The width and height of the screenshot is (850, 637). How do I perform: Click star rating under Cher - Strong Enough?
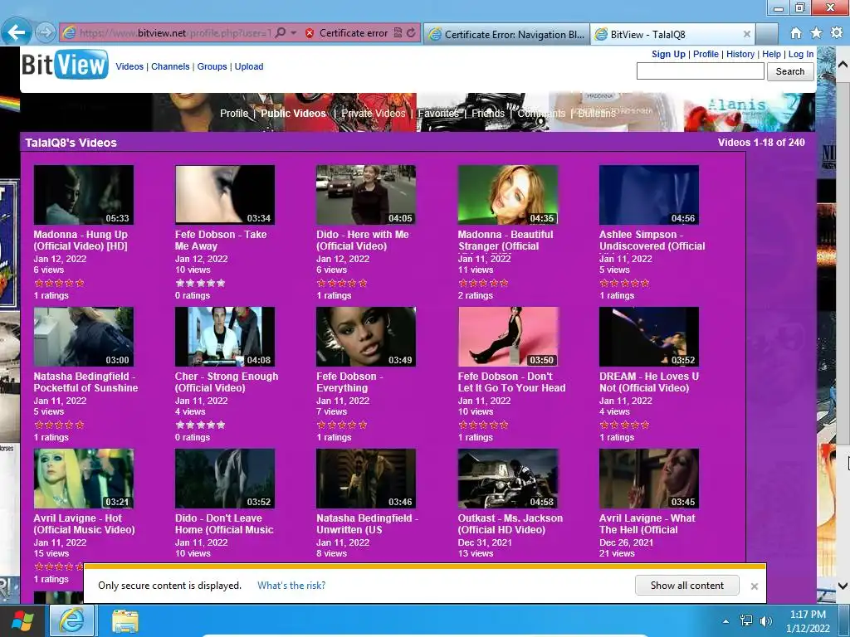click(x=200, y=425)
